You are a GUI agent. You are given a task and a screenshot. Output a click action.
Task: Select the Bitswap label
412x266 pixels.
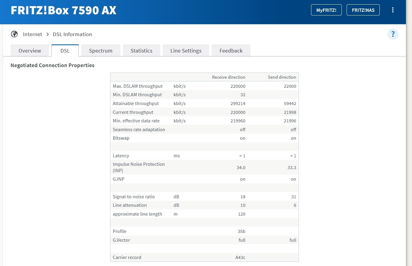(121, 138)
